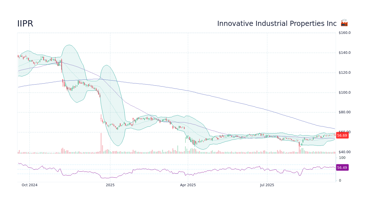Expand the Jul 2025 axis label
The height and width of the screenshot is (205, 366).
267,185
